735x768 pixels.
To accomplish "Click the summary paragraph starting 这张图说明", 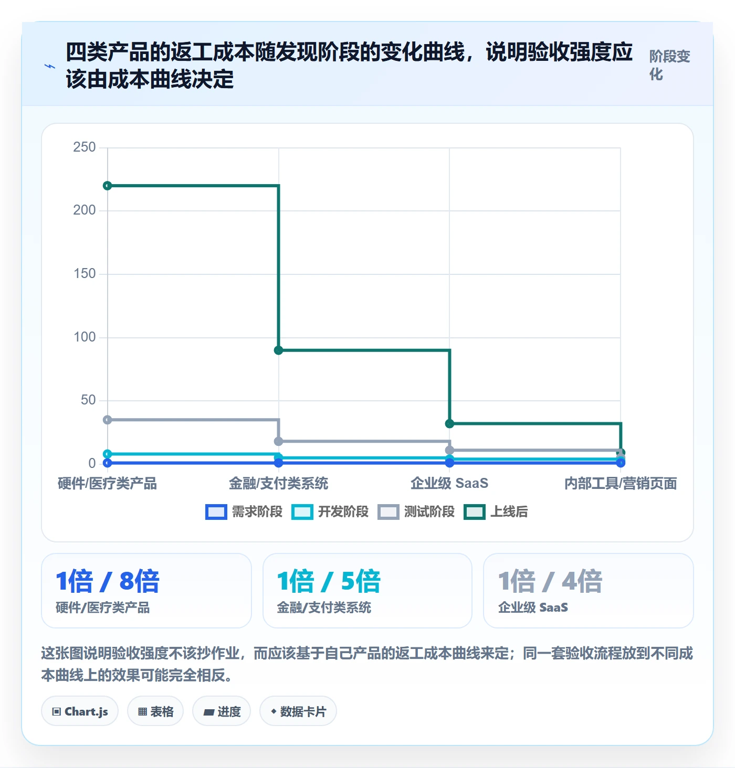I will (367, 664).
